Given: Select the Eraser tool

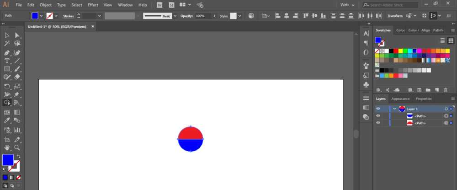Looking at the screenshot, I should click(17, 77).
